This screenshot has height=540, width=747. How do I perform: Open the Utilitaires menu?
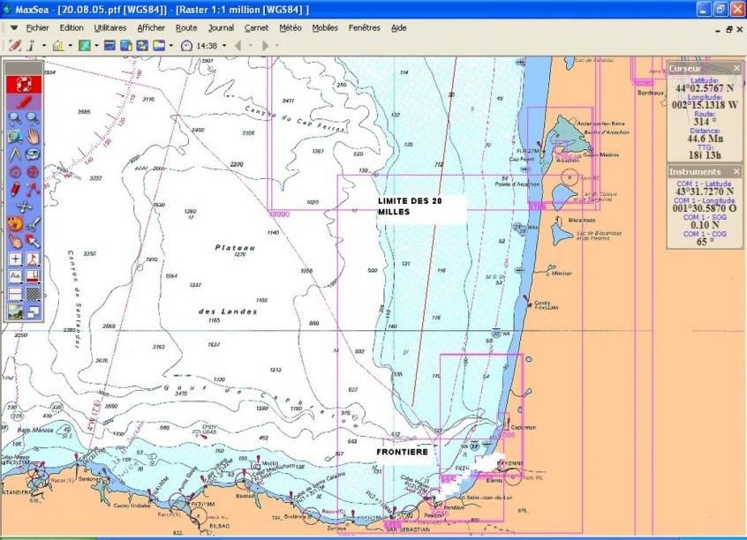(109, 27)
